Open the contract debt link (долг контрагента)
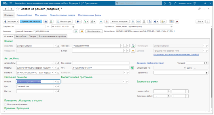This screenshot has height=115, width=214. (x=176, y=55)
